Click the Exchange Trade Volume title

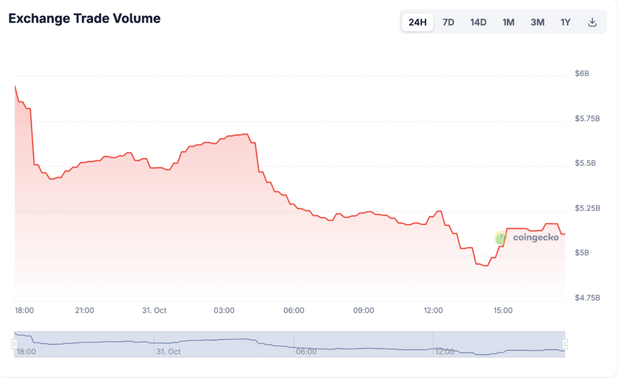84,18
